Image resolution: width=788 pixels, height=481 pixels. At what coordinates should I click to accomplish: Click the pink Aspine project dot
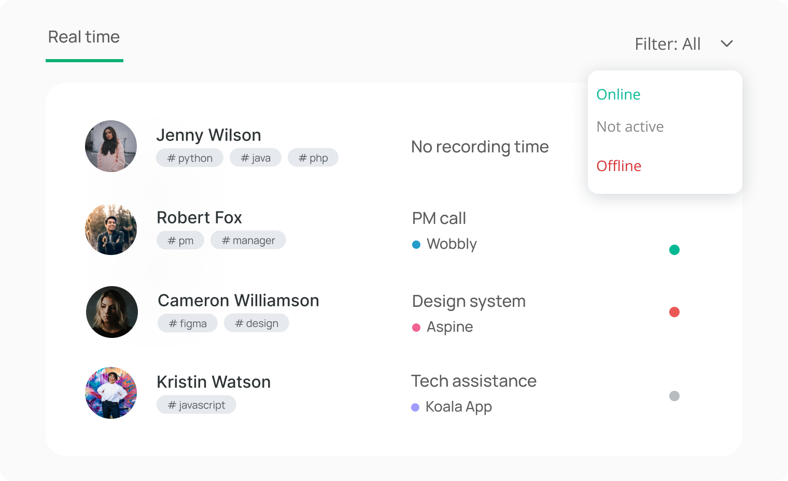point(416,327)
